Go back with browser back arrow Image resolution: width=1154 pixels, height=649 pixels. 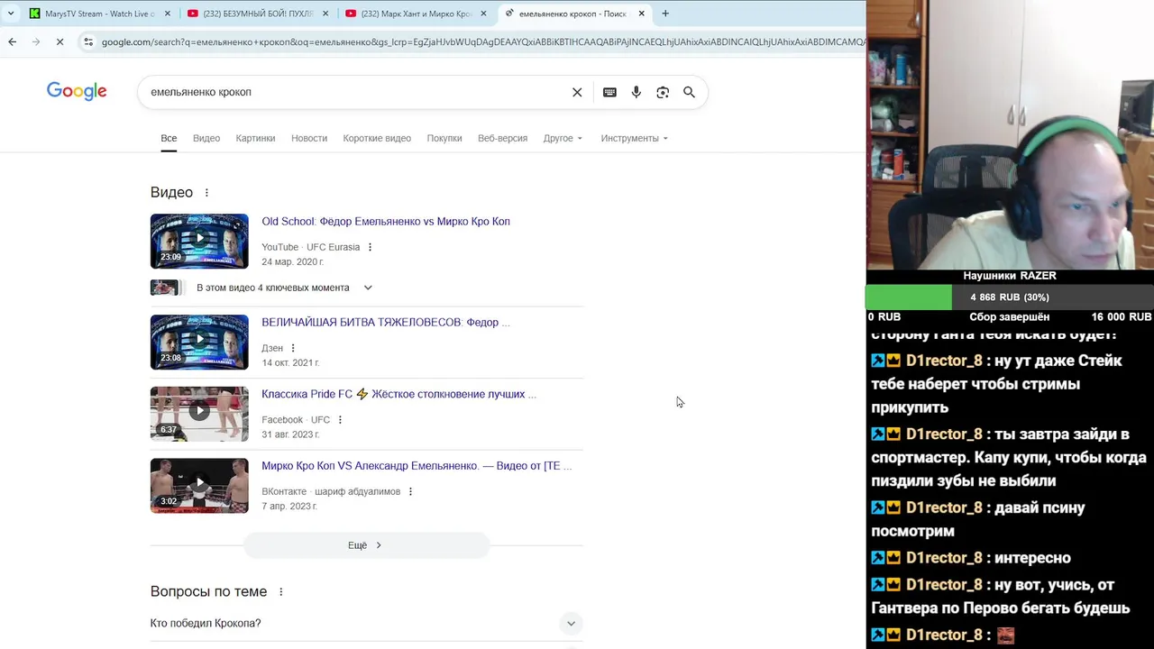coord(12,41)
